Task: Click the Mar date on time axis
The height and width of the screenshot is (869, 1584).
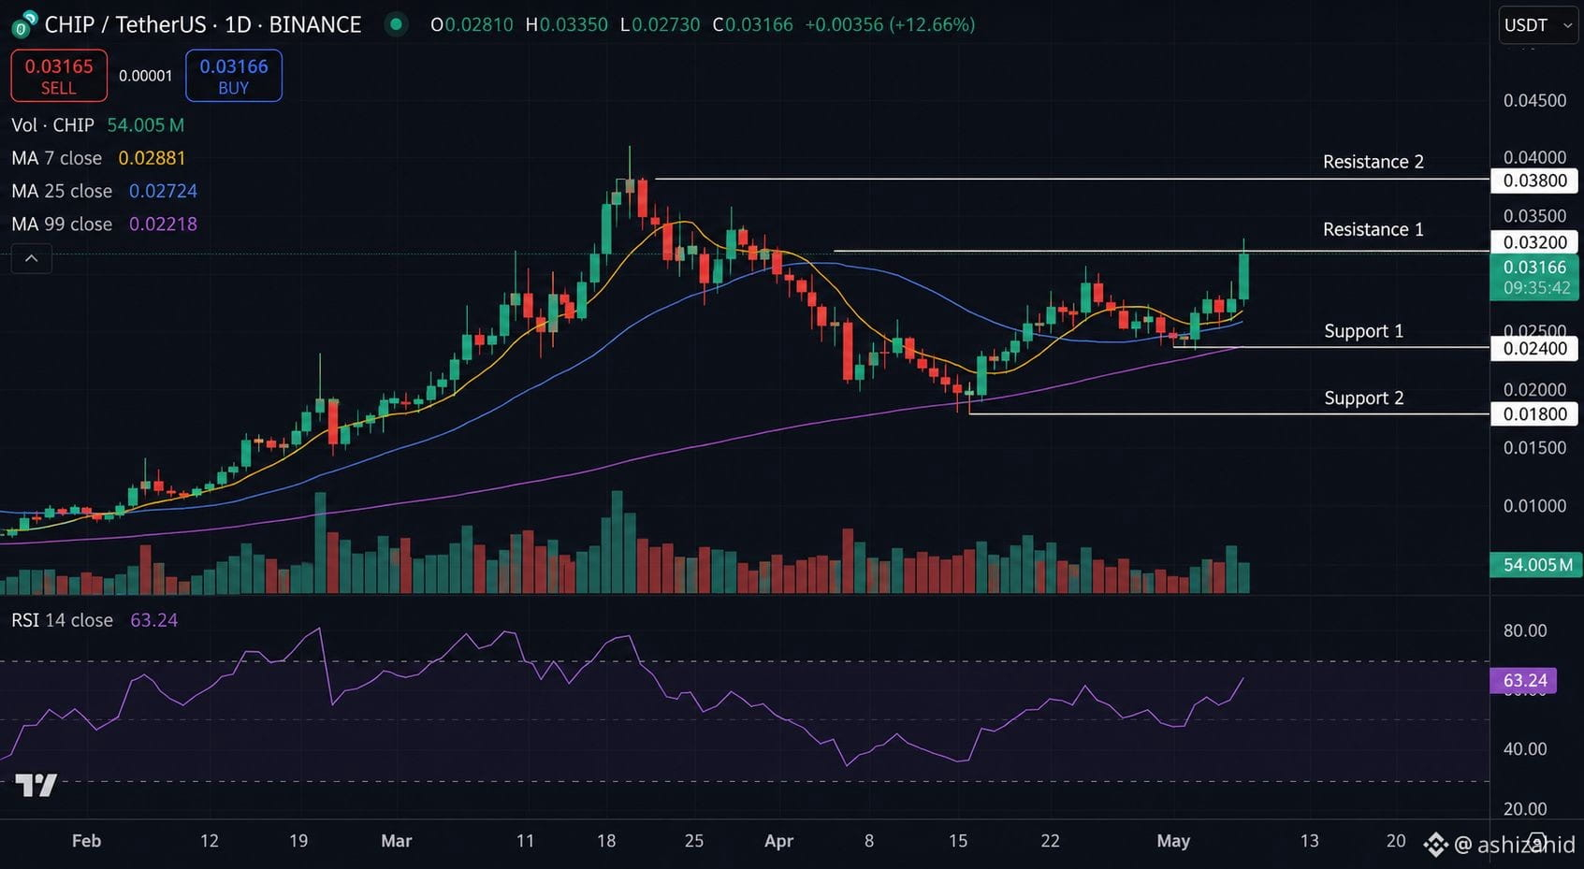Action: click(397, 841)
